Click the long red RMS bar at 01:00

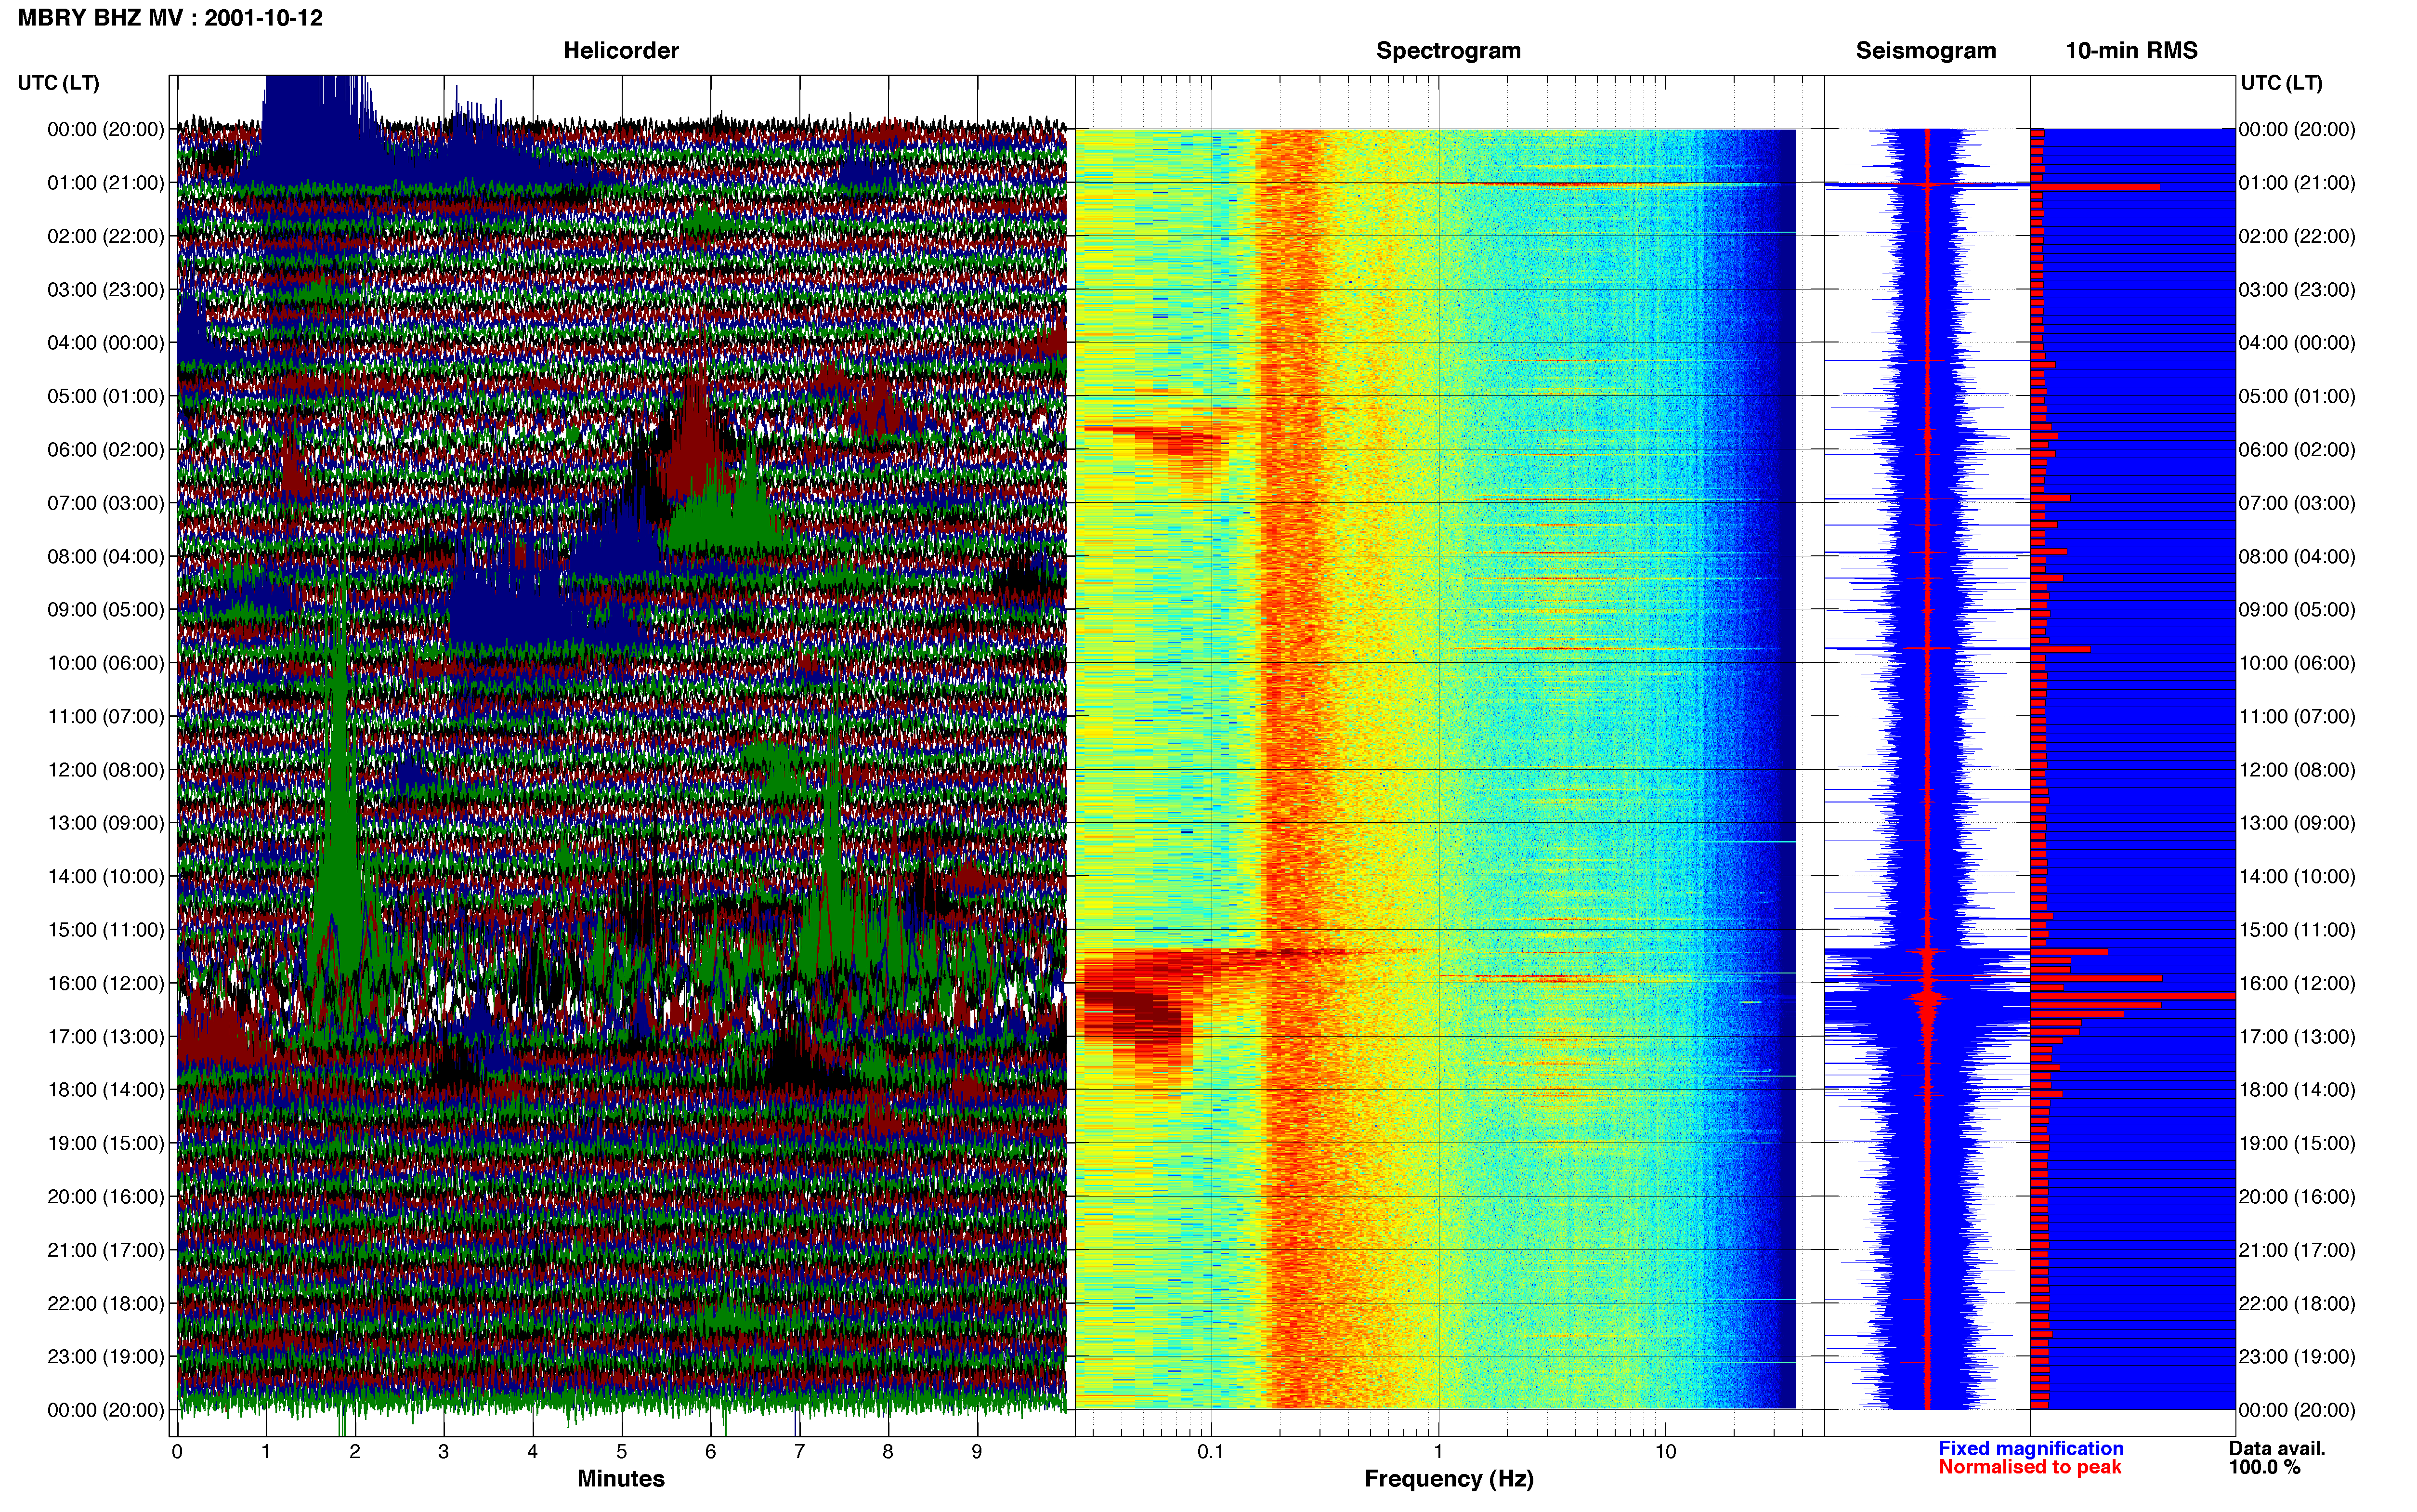pyautogui.click(x=2095, y=187)
